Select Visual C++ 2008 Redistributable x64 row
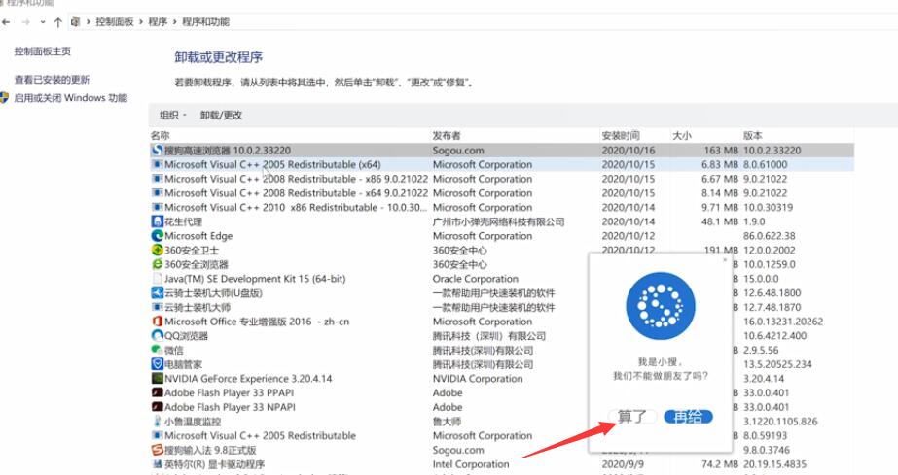 click(502, 193)
